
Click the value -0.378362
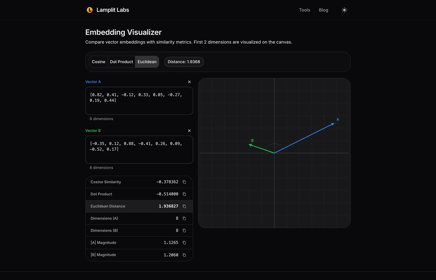pos(167,182)
